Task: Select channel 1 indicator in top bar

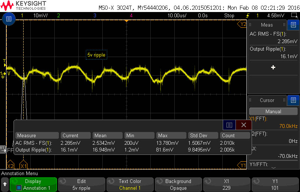Action: (22, 15)
